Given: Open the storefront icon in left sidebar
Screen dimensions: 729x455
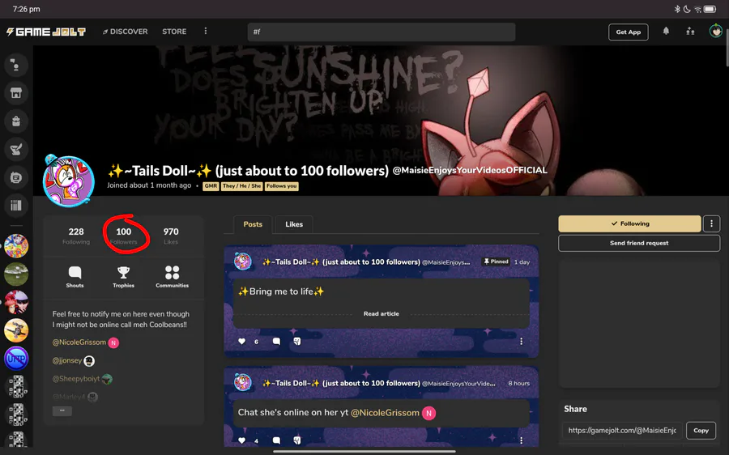Looking at the screenshot, I should click(x=16, y=93).
